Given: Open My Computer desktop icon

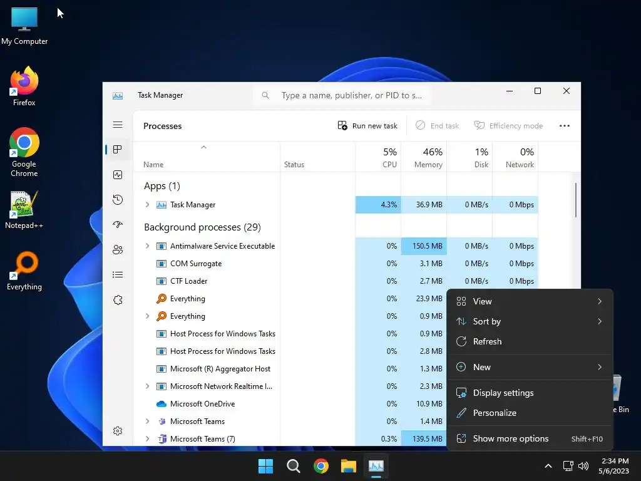Looking at the screenshot, I should click(x=24, y=26).
